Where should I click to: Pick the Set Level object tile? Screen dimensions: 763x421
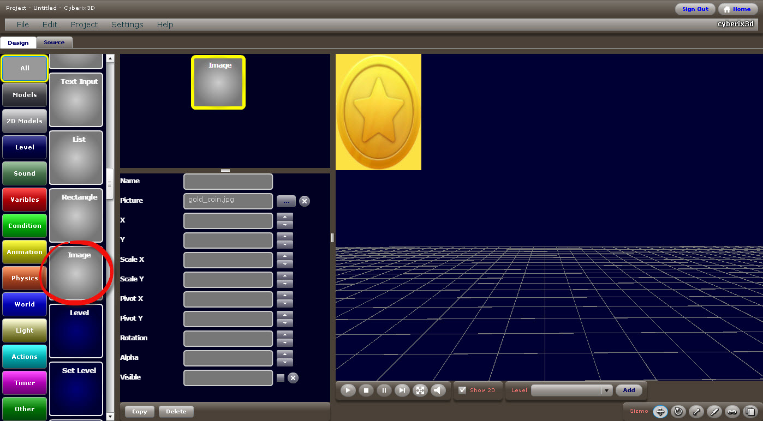point(76,389)
